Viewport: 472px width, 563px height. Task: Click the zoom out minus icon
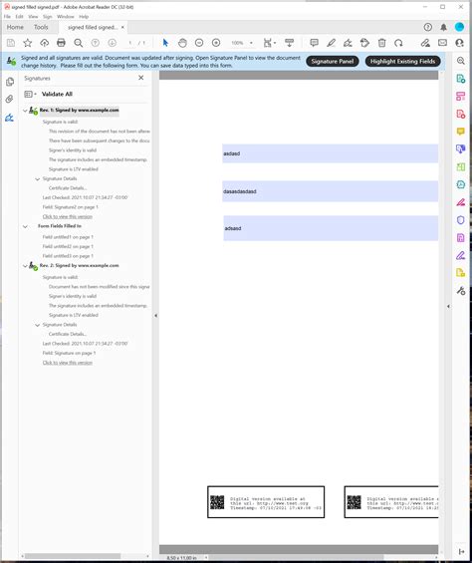pos(199,43)
